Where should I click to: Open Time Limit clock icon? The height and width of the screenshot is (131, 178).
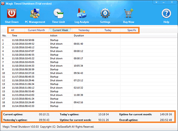(x=58, y=14)
